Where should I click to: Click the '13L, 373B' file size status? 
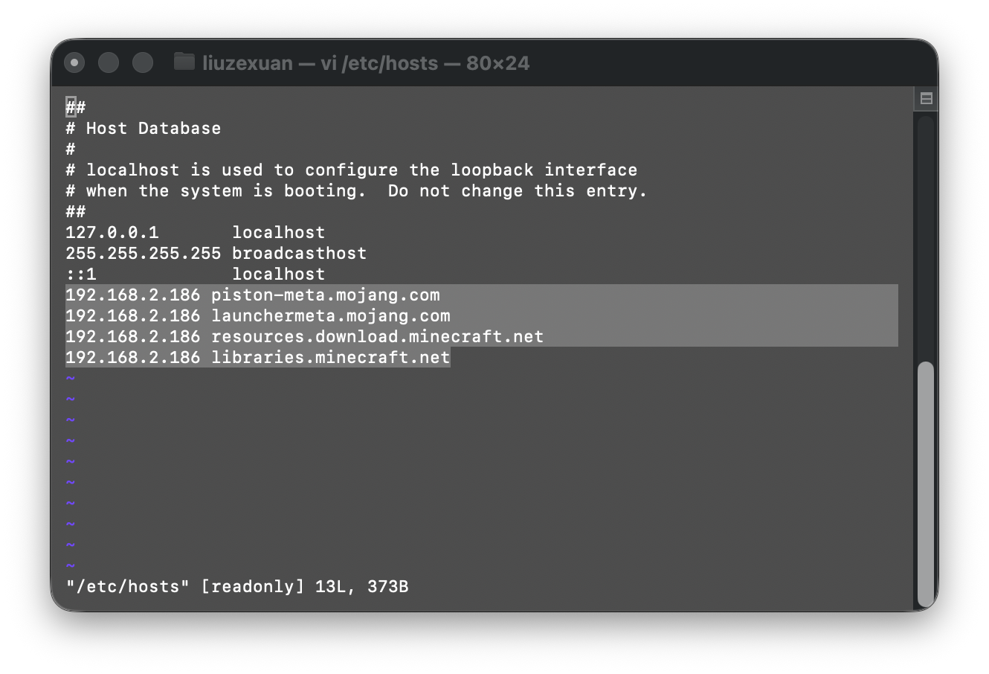pyautogui.click(x=362, y=586)
